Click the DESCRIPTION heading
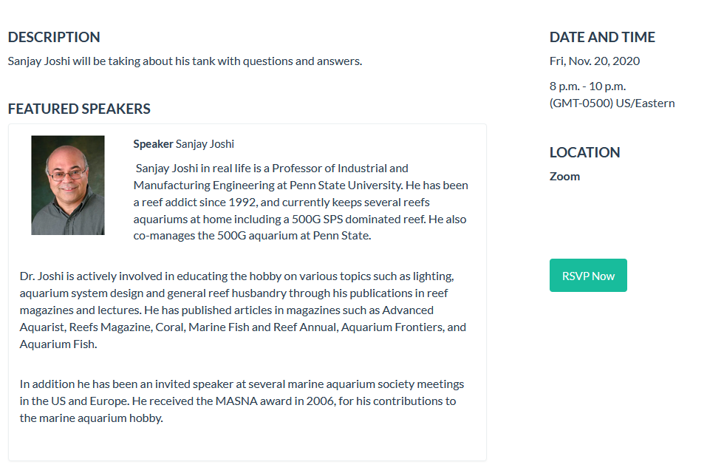707x473 pixels. tap(54, 37)
